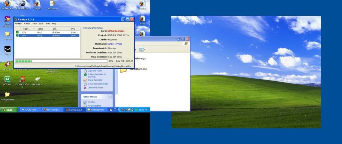
Task: Click the GPU0 client row ETA 1h 15mn
Action: [56, 32]
